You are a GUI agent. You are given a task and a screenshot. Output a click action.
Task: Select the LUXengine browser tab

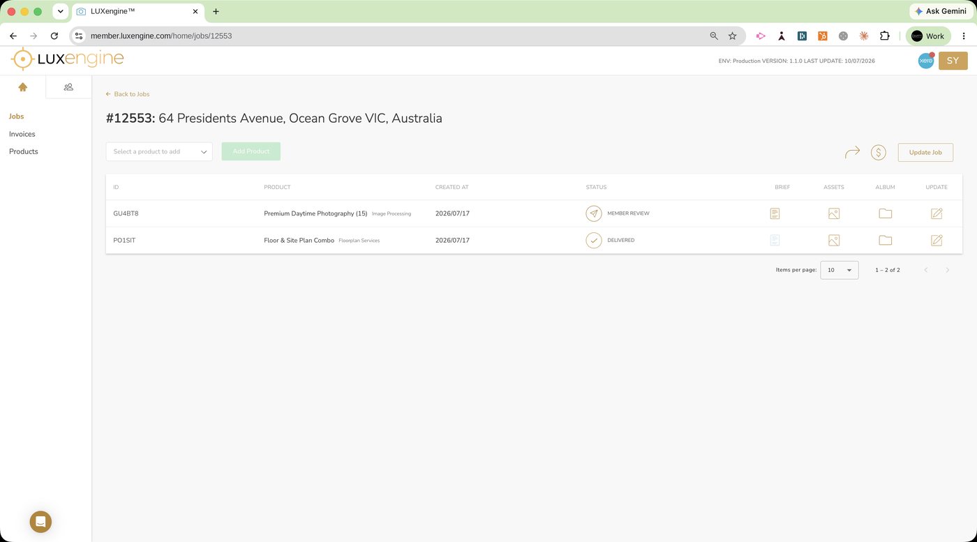tap(137, 11)
